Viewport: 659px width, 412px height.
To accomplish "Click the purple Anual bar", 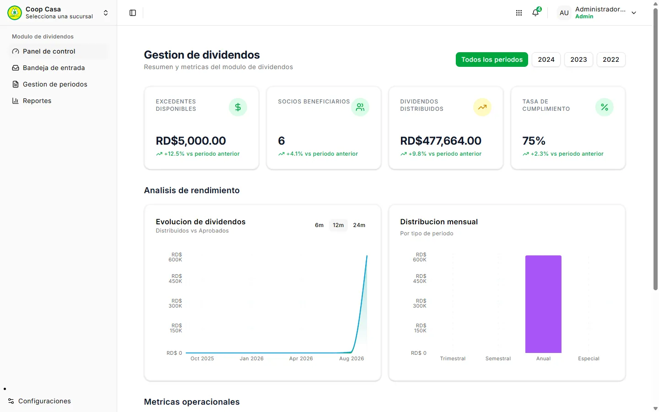I will pos(543,304).
